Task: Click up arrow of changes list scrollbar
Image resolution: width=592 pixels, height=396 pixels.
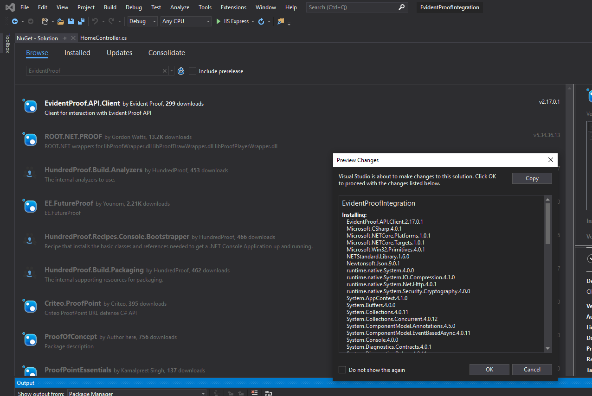Action: [x=547, y=199]
